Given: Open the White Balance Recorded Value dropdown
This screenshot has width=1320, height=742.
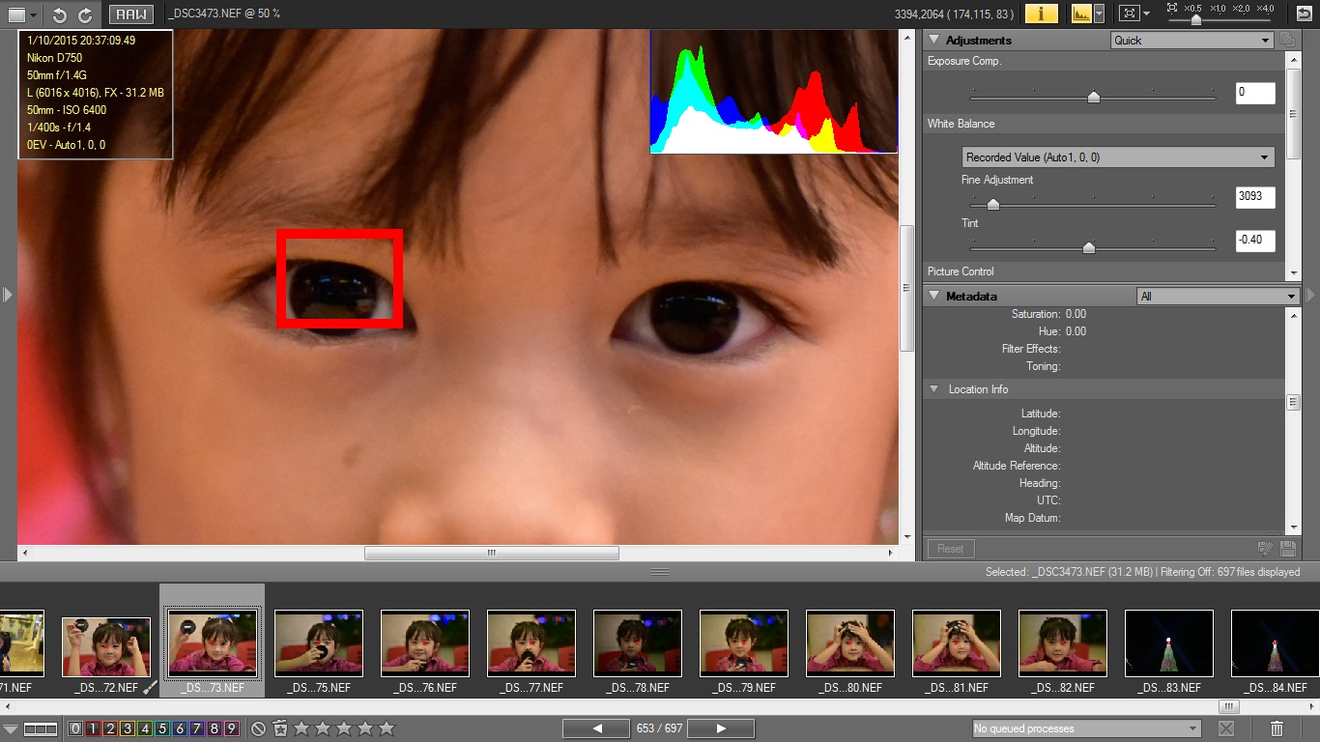Looking at the screenshot, I should tap(1118, 157).
